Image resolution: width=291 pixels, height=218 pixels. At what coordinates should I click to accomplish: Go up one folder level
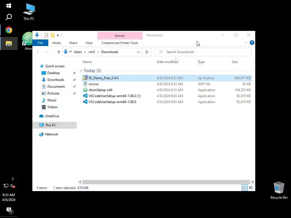(x=59, y=52)
